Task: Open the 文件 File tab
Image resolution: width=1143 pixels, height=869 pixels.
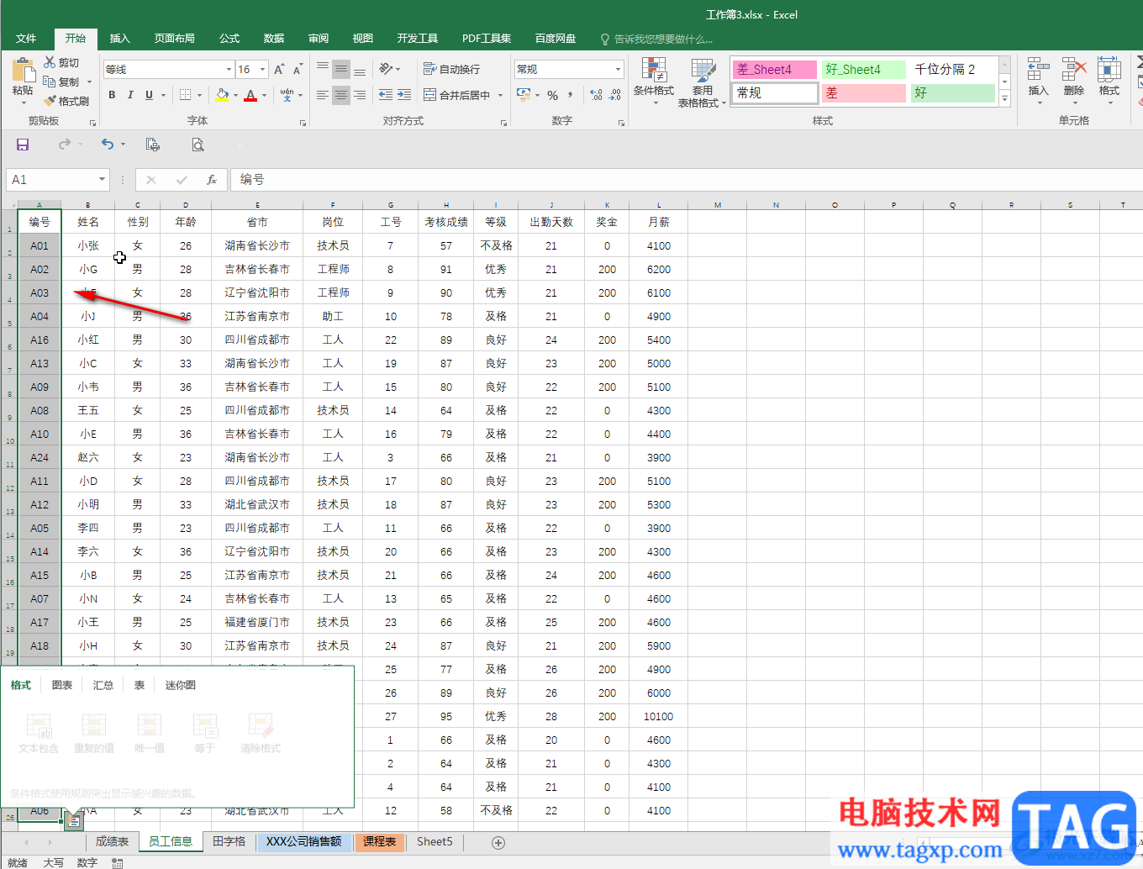Action: [26, 39]
